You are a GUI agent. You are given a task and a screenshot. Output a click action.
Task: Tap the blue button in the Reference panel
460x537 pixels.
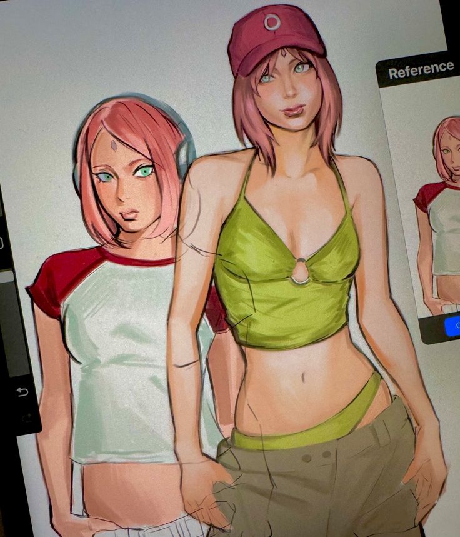tap(452, 326)
